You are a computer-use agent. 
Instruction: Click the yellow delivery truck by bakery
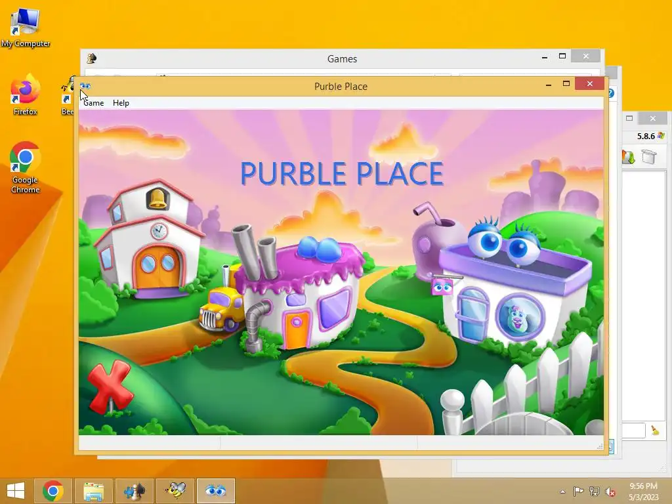(x=222, y=310)
